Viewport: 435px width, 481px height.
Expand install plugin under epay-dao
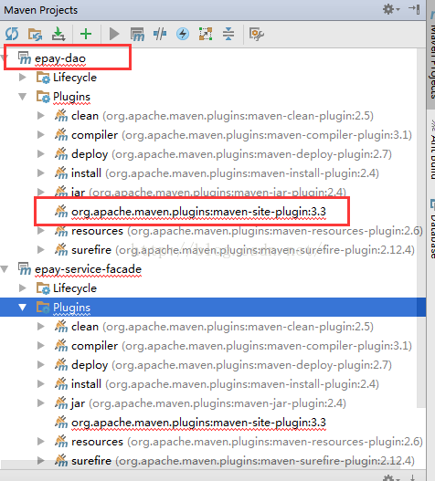(x=41, y=173)
